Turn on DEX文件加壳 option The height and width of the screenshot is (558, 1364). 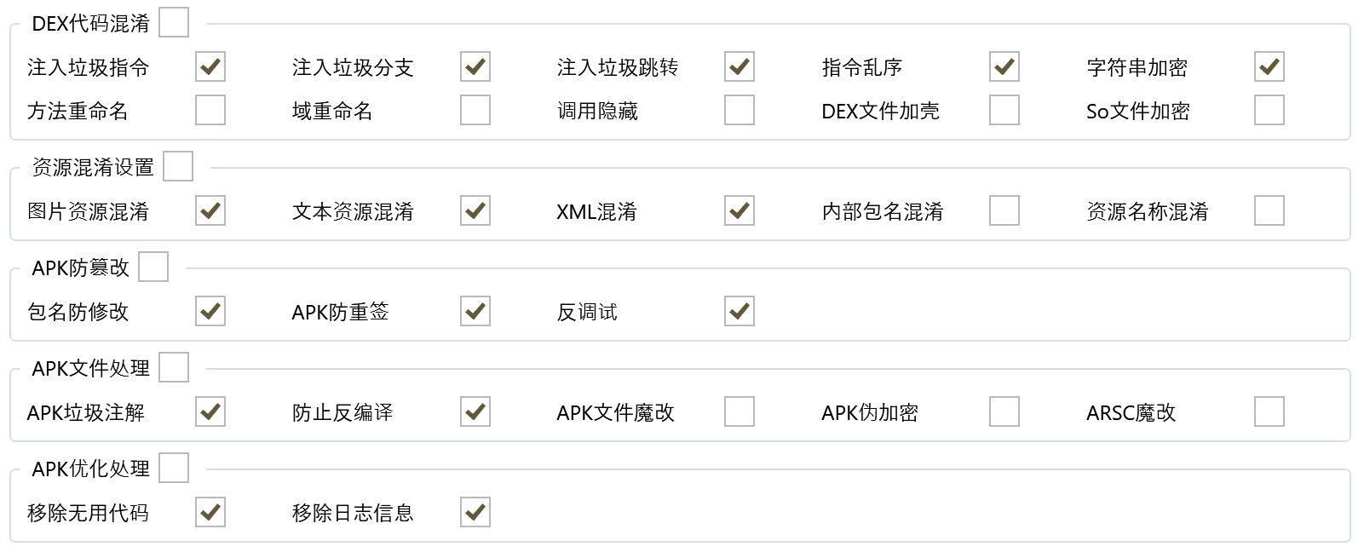pyautogui.click(x=1004, y=110)
